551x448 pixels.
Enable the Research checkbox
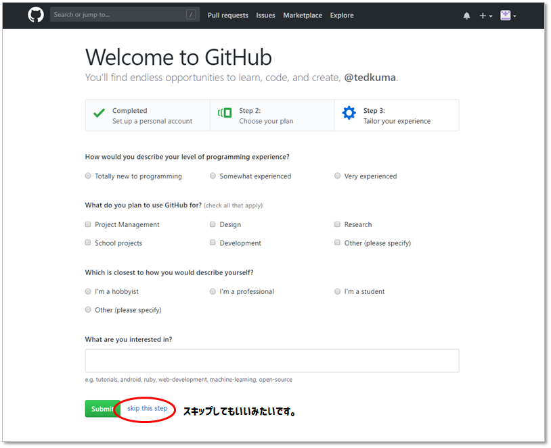point(337,224)
